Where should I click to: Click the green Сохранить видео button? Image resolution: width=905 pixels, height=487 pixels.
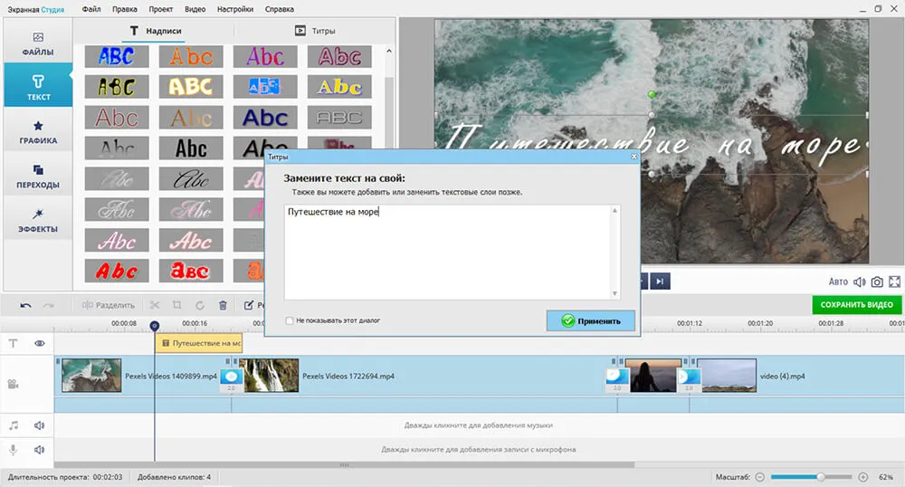point(856,305)
